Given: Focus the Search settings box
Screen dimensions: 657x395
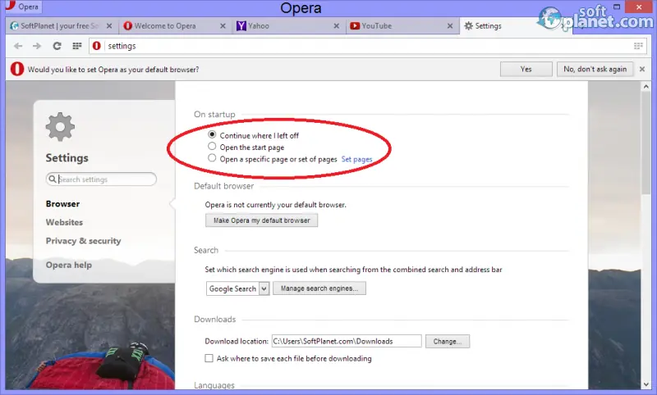Looking at the screenshot, I should coord(101,179).
